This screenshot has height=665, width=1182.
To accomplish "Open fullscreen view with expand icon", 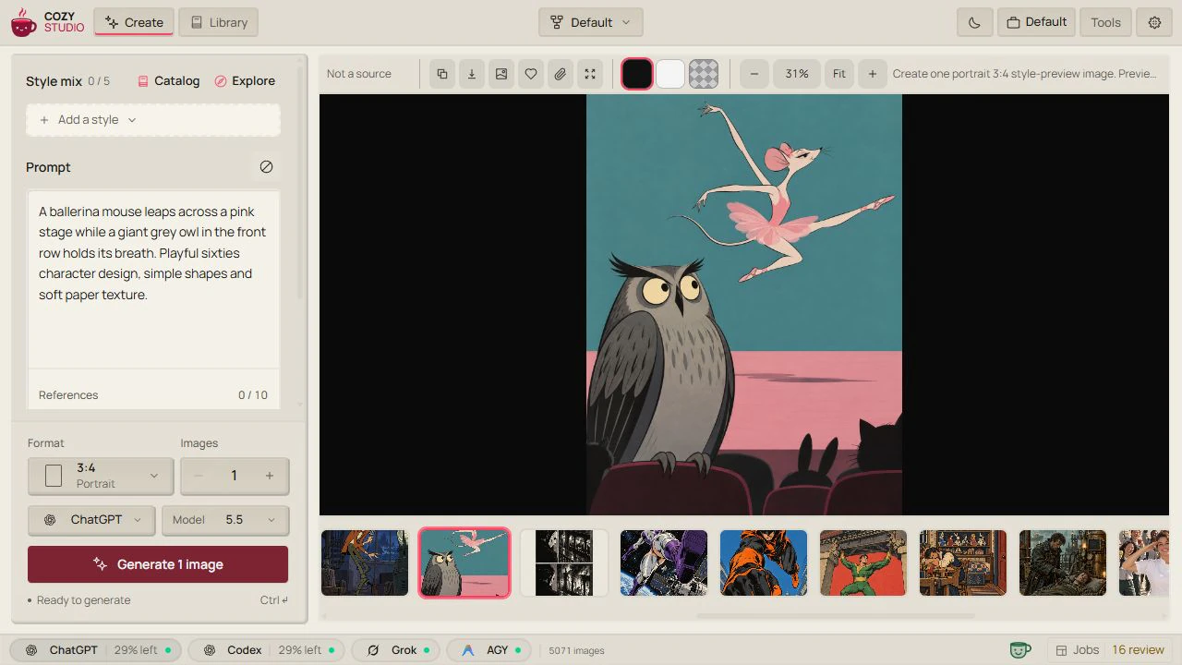I will 590,74.
